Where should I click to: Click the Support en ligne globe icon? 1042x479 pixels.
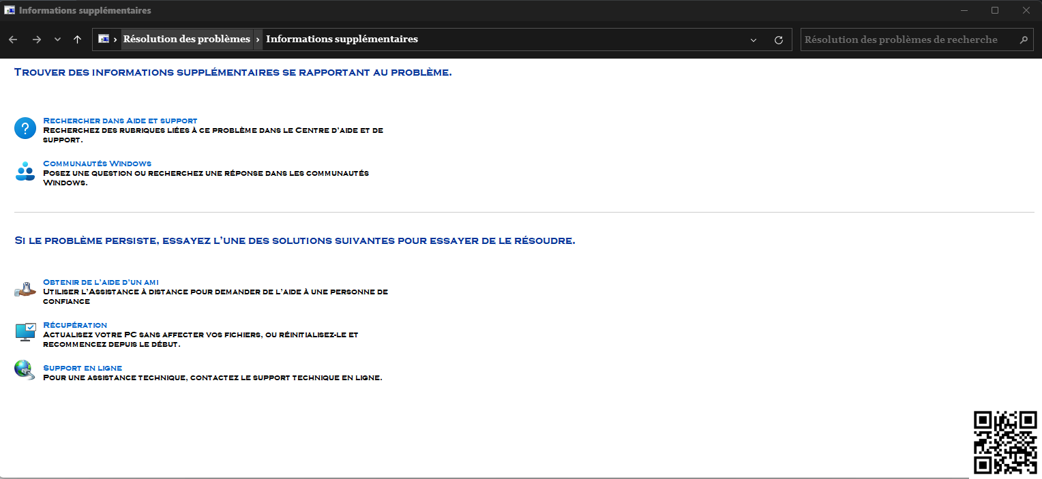click(x=25, y=370)
